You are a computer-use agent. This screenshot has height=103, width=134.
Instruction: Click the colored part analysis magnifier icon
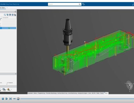click(9, 90)
